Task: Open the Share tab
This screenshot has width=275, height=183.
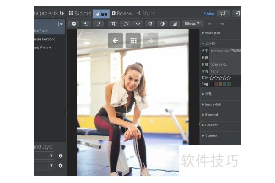Action: click(146, 13)
